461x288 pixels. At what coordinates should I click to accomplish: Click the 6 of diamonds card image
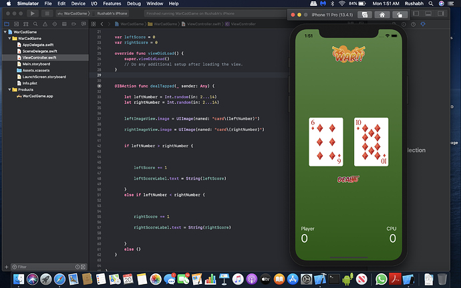tap(326, 142)
